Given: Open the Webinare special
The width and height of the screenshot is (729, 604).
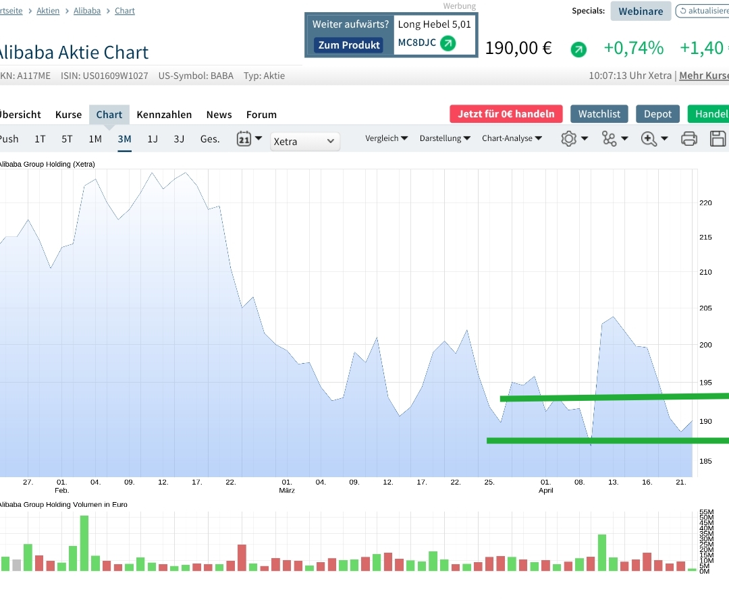Looking at the screenshot, I should (641, 11).
